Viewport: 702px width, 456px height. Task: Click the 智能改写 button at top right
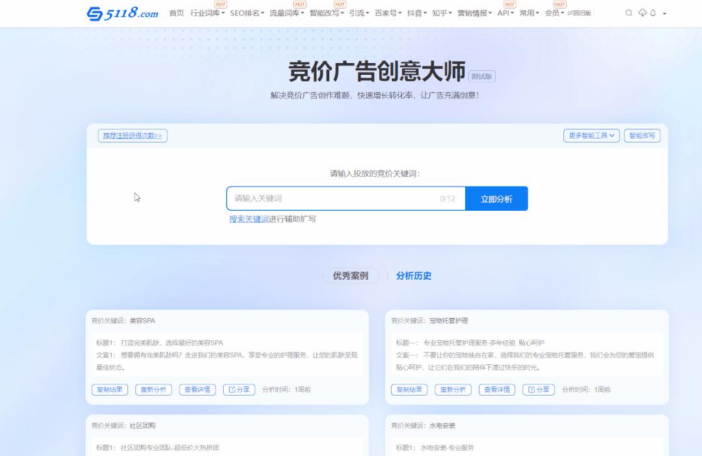(642, 135)
